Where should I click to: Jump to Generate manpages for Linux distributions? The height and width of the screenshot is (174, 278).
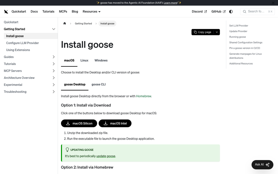(x=246, y=56)
